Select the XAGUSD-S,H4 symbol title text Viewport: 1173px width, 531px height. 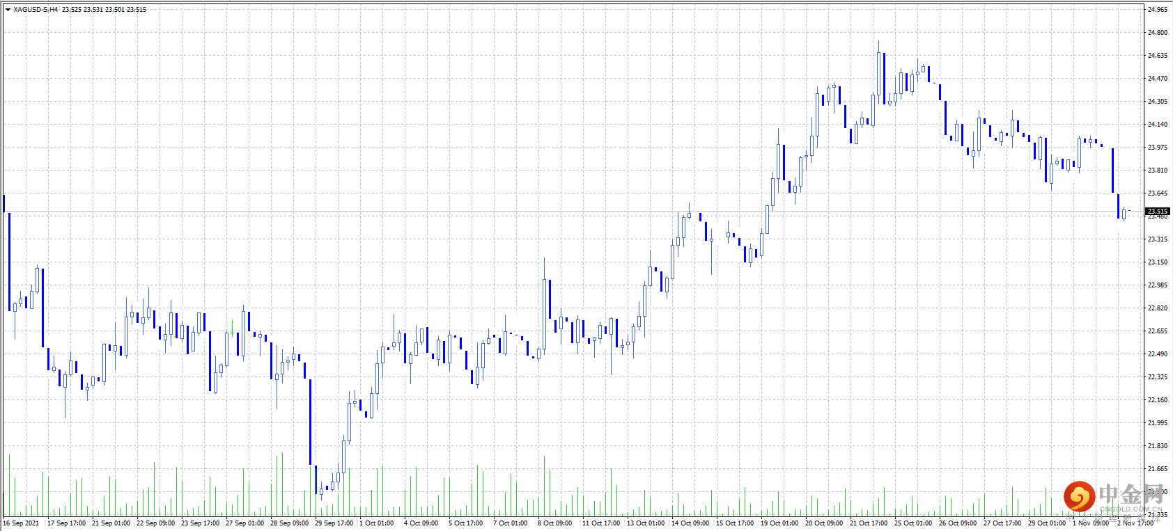pyautogui.click(x=36, y=10)
